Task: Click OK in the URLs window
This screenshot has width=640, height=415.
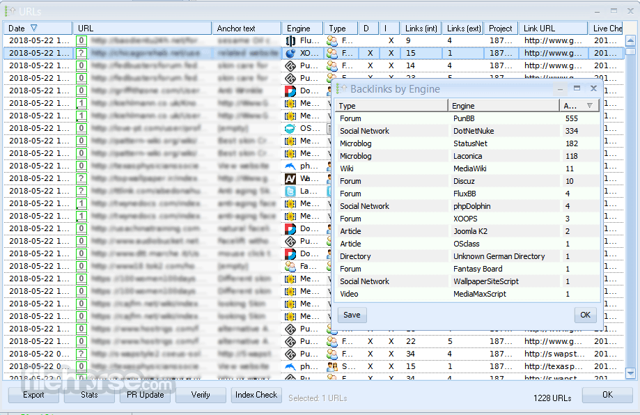Action: (607, 395)
